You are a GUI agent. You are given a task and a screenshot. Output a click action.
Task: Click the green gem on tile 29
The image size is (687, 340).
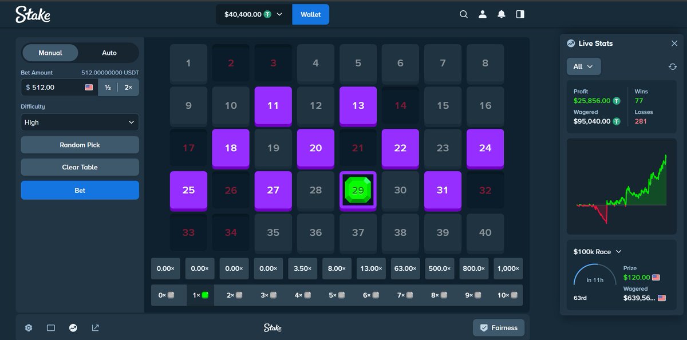tap(358, 191)
